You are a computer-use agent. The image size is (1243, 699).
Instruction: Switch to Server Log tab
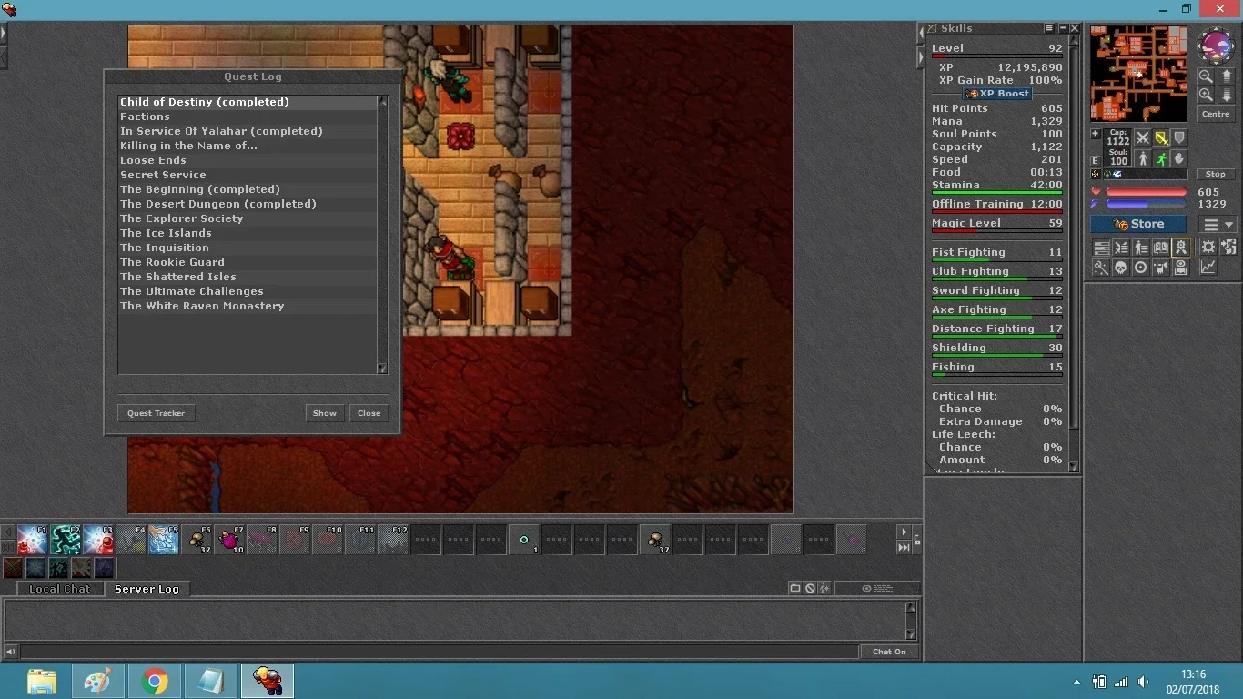point(147,589)
